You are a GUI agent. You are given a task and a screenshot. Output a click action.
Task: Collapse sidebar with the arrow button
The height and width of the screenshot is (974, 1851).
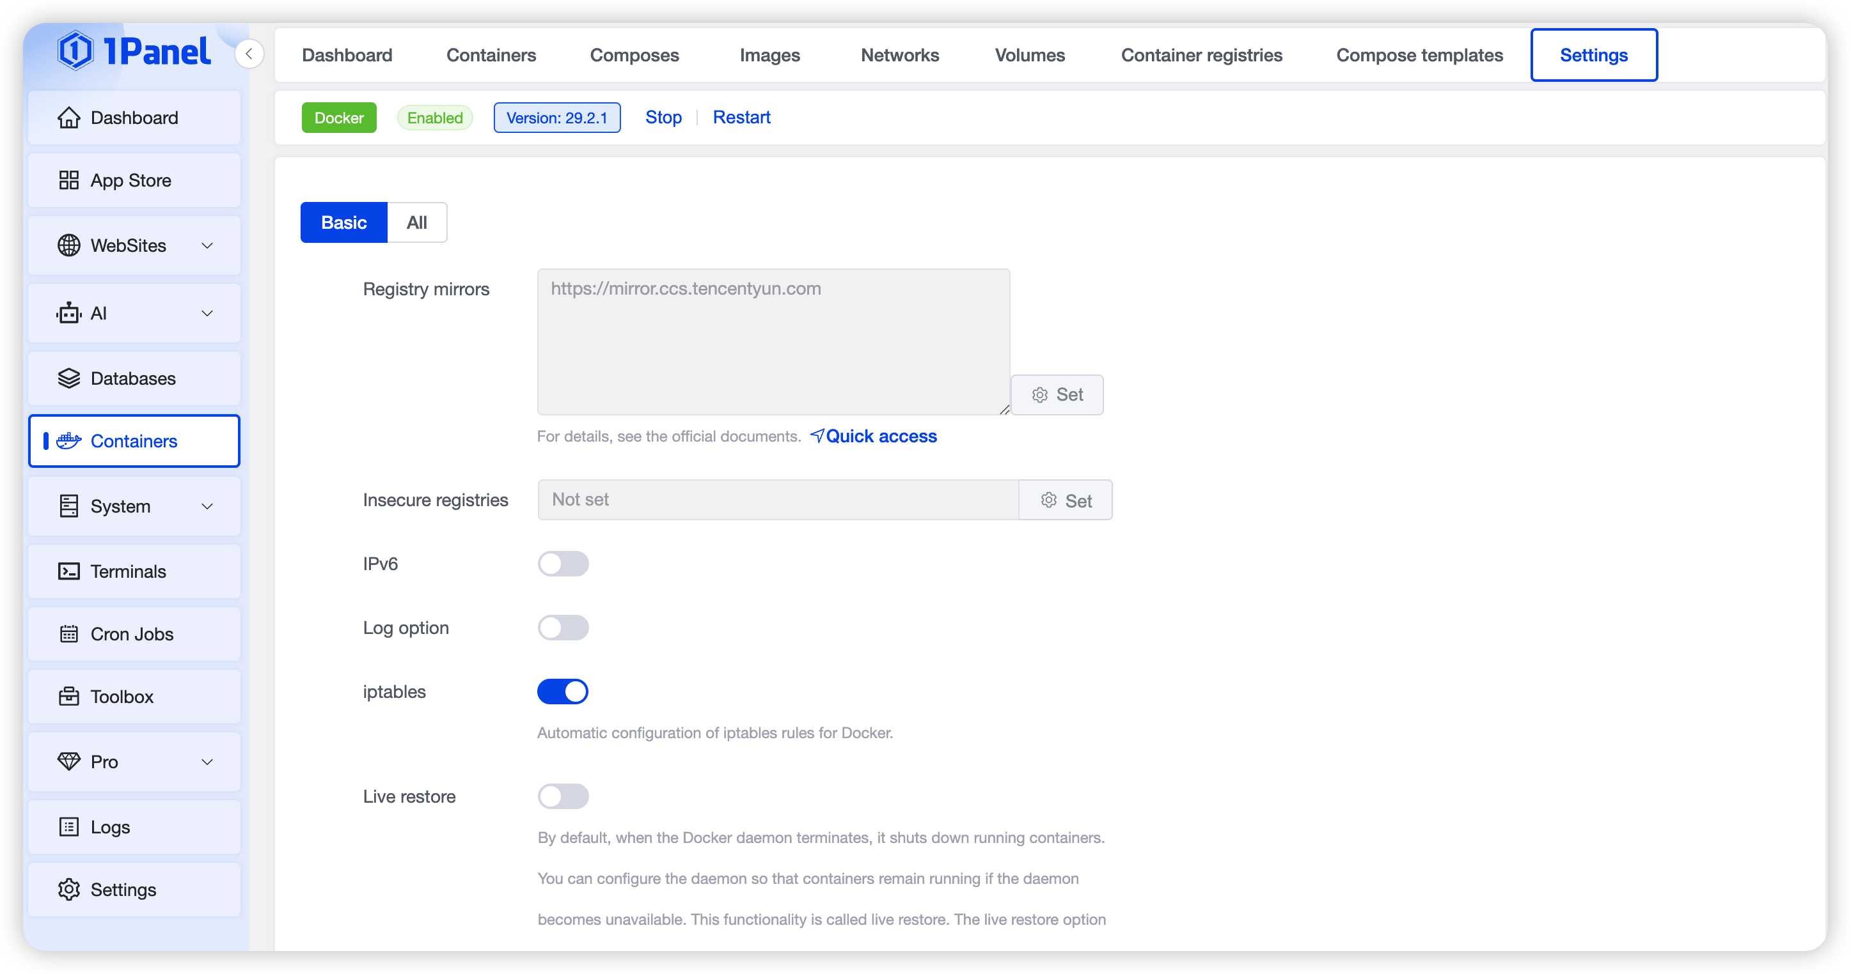(249, 54)
